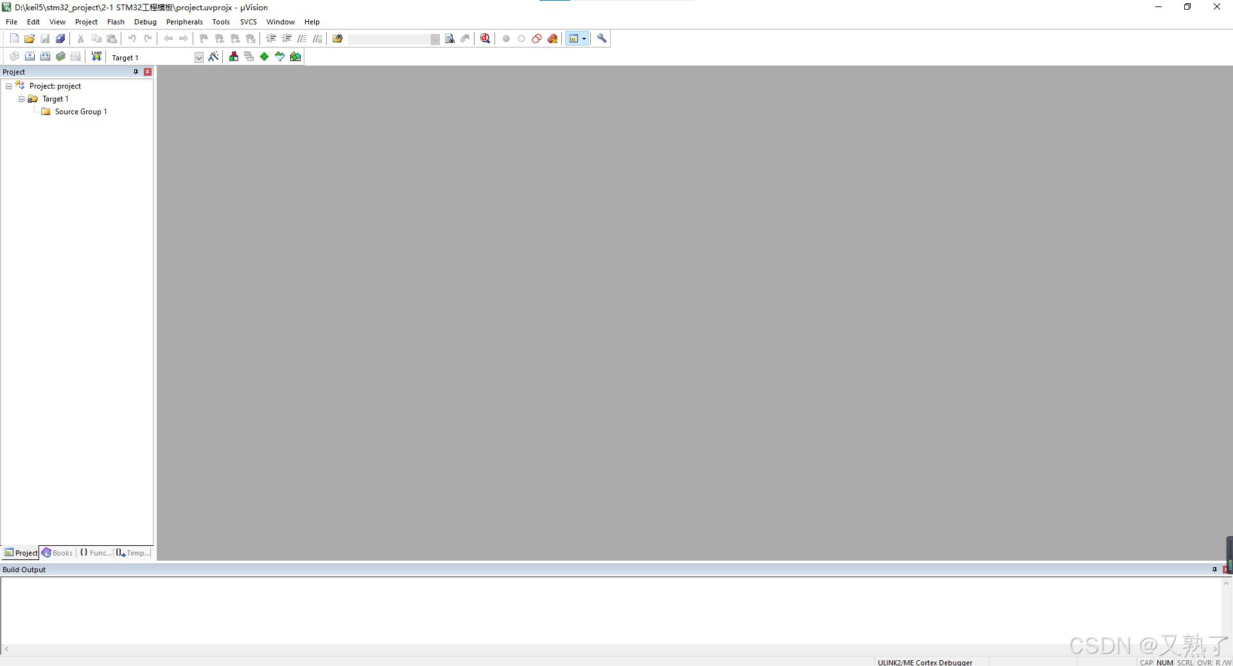Open the Peripherals menu

coord(184,22)
